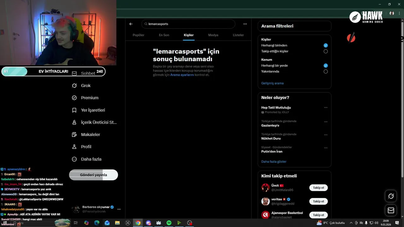Open File Explorer from the taskbar
Image resolution: width=404 pixels, height=227 pixels.
[117, 223]
